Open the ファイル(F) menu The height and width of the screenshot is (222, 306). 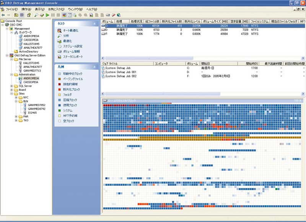coord(12,9)
